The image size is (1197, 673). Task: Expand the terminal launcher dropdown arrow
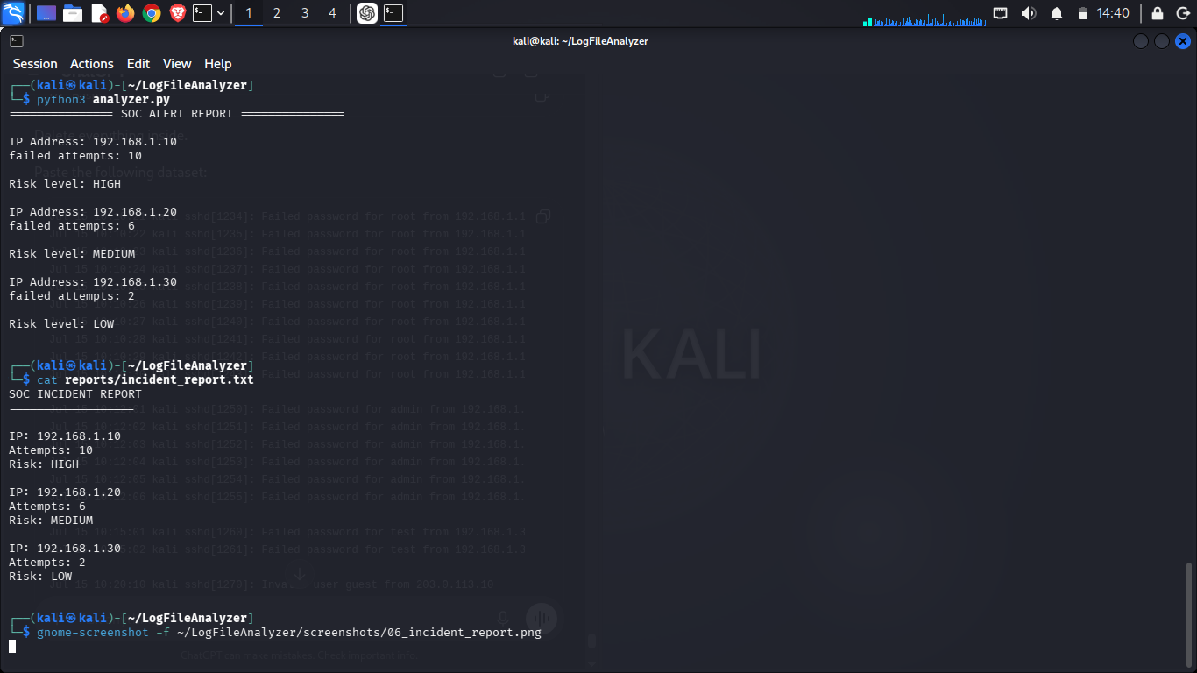click(221, 13)
